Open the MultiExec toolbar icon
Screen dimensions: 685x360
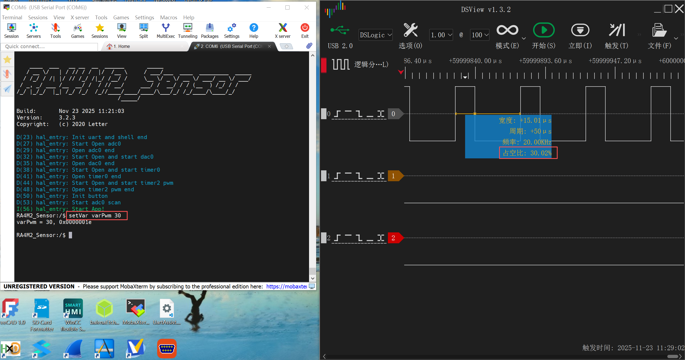tap(166, 30)
